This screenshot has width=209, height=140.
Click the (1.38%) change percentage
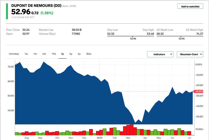[x=47, y=13]
